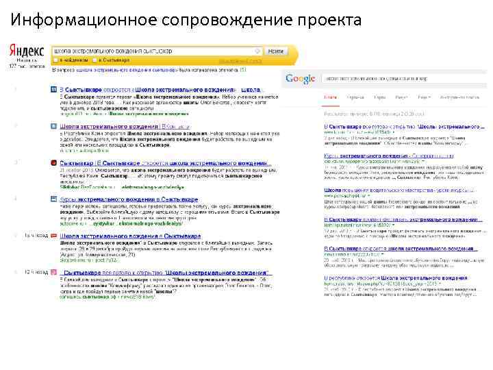This screenshot has width=493, height=370.
Task: Click slide title Информационное сопровождение проекта
Action: 186,19
